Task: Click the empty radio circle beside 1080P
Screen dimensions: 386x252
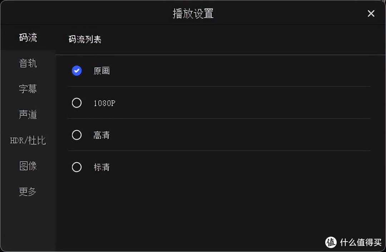Action: point(76,103)
